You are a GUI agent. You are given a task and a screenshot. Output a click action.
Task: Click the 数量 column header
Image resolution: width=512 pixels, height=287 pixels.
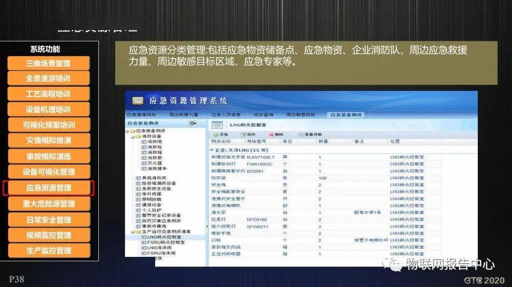[x=324, y=141]
